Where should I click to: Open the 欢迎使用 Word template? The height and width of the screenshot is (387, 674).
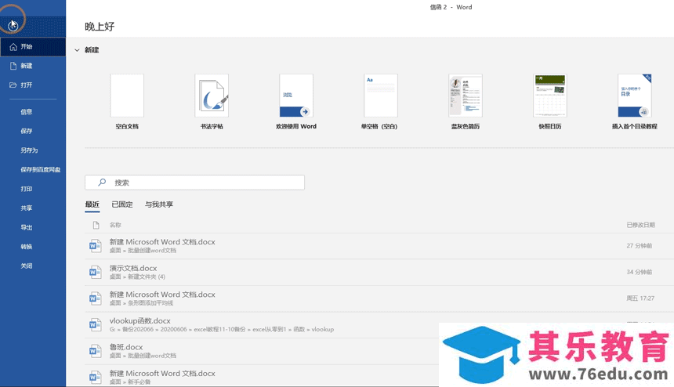coord(296,102)
